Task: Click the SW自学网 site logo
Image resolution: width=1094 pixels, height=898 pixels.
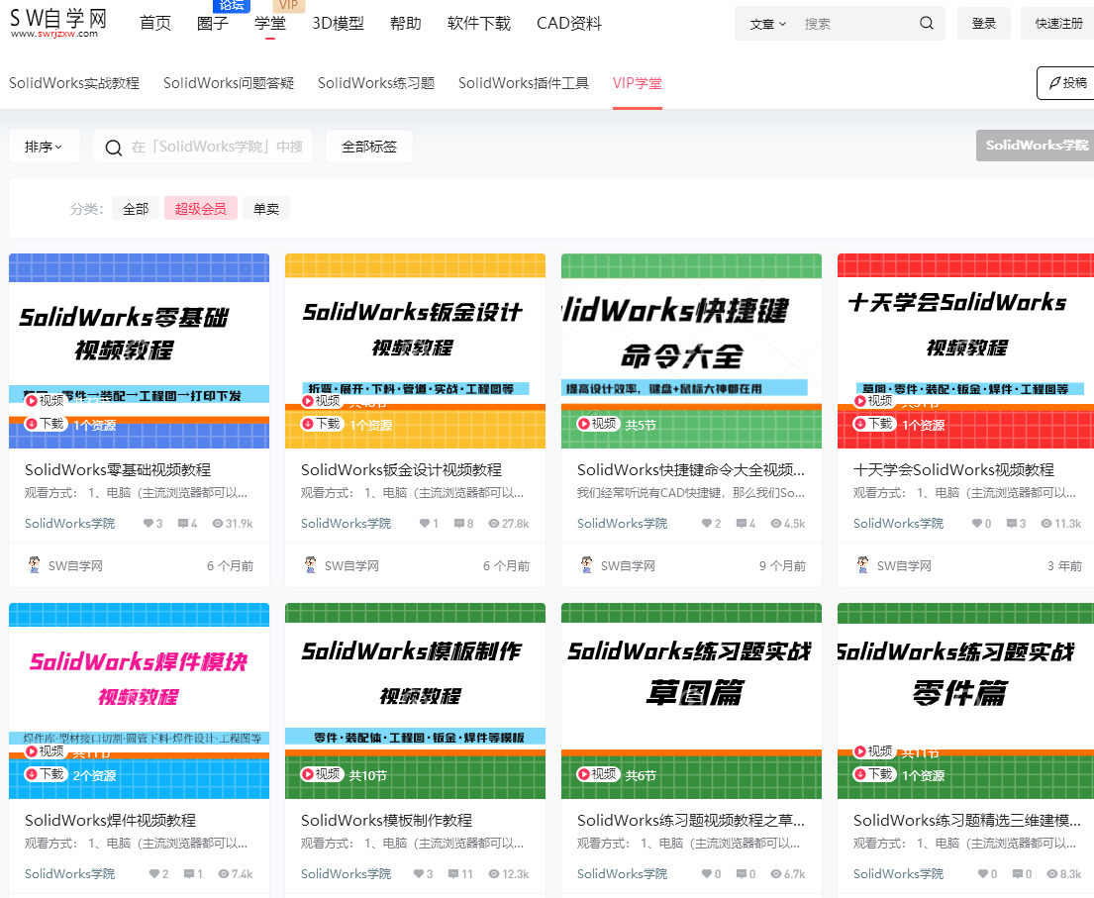Action: [x=57, y=23]
